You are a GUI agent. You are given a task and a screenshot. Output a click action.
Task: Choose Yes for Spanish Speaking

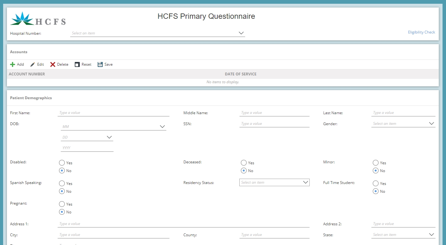click(62, 183)
